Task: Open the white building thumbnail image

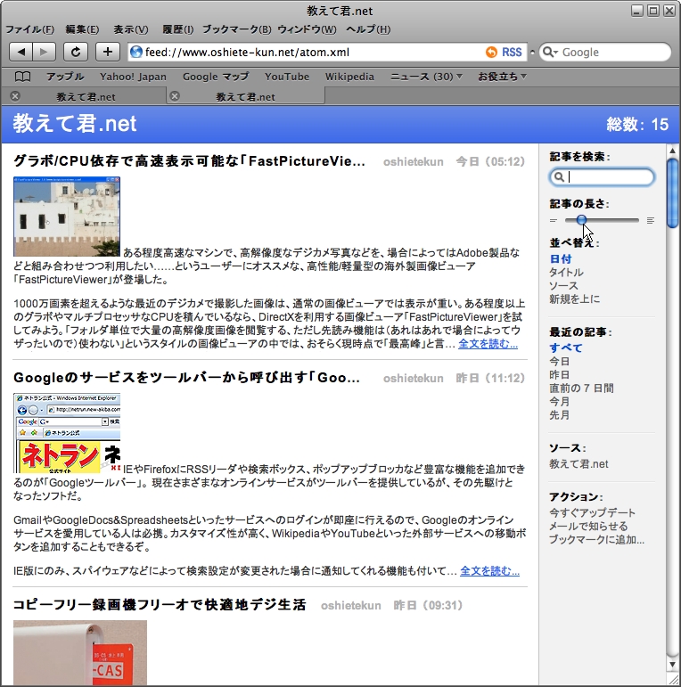Action: [x=67, y=217]
